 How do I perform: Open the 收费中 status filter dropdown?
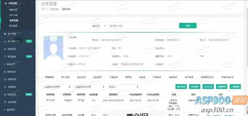click(x=124, y=87)
